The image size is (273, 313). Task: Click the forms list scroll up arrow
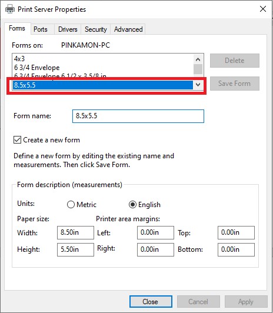[x=198, y=59]
